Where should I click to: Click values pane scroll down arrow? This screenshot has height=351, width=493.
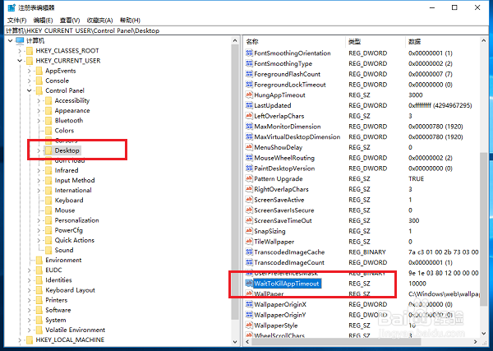tap(484, 334)
